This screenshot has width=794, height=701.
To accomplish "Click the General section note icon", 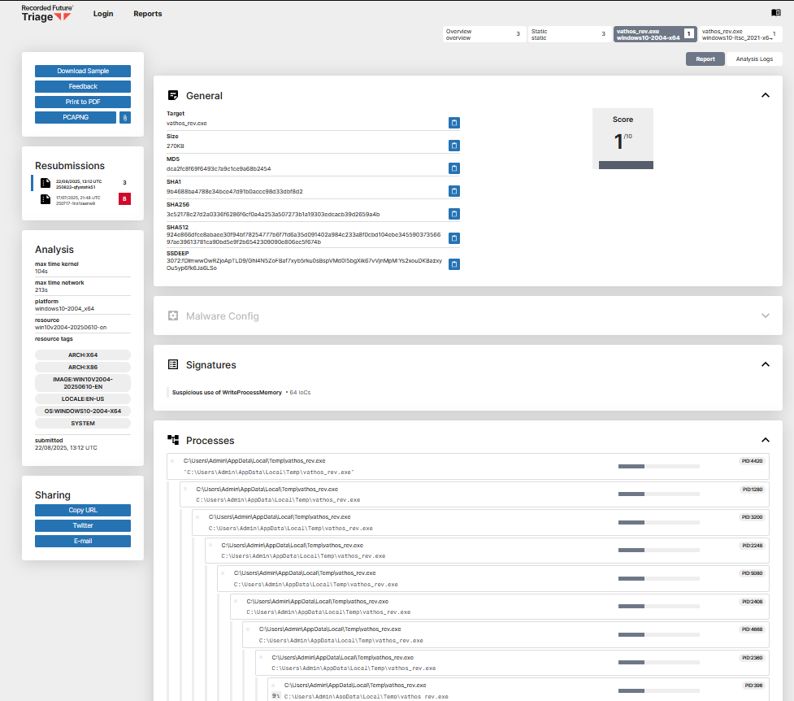I will [173, 95].
